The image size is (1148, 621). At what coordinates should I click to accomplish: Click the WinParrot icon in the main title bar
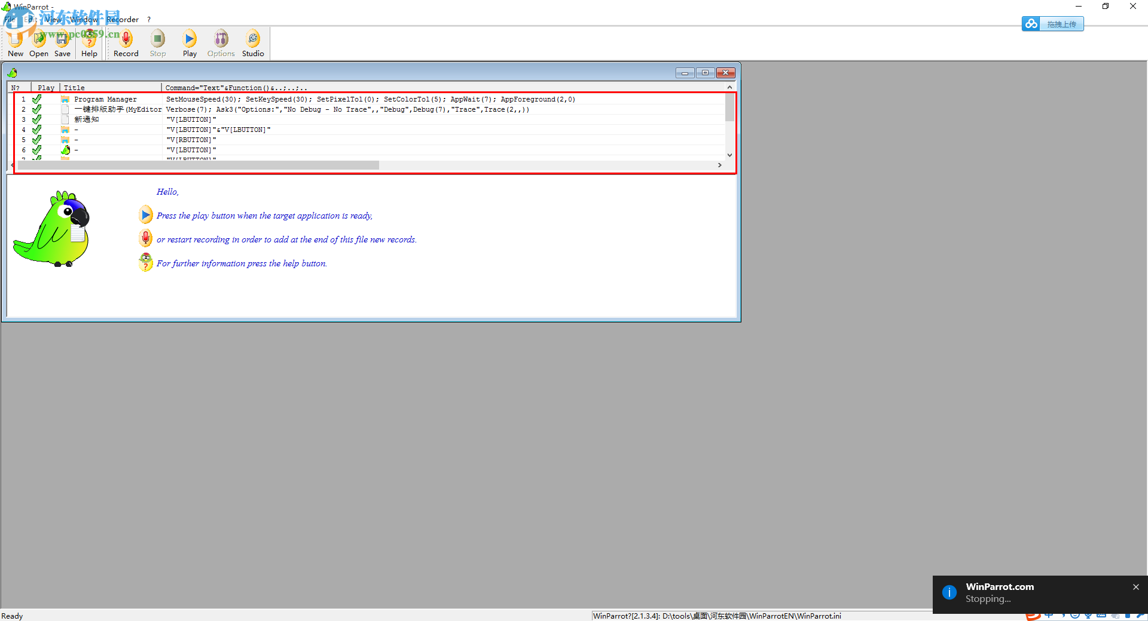tap(7, 7)
